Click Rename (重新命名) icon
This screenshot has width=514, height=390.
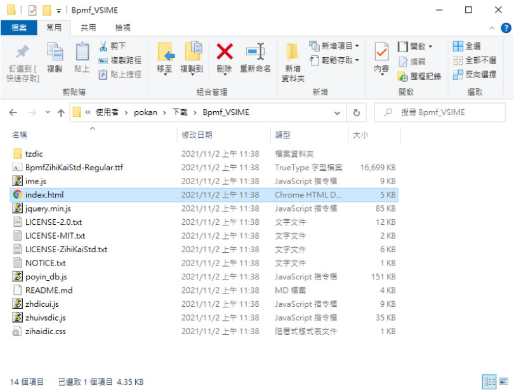pyautogui.click(x=255, y=52)
